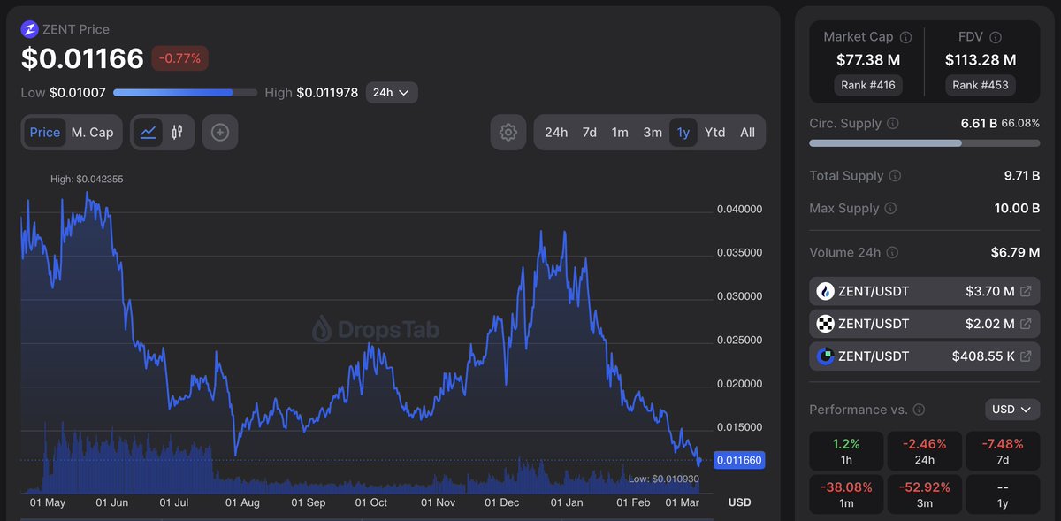Click the 1y performance tile
Screen dimensions: 1061x521
coord(1003,494)
